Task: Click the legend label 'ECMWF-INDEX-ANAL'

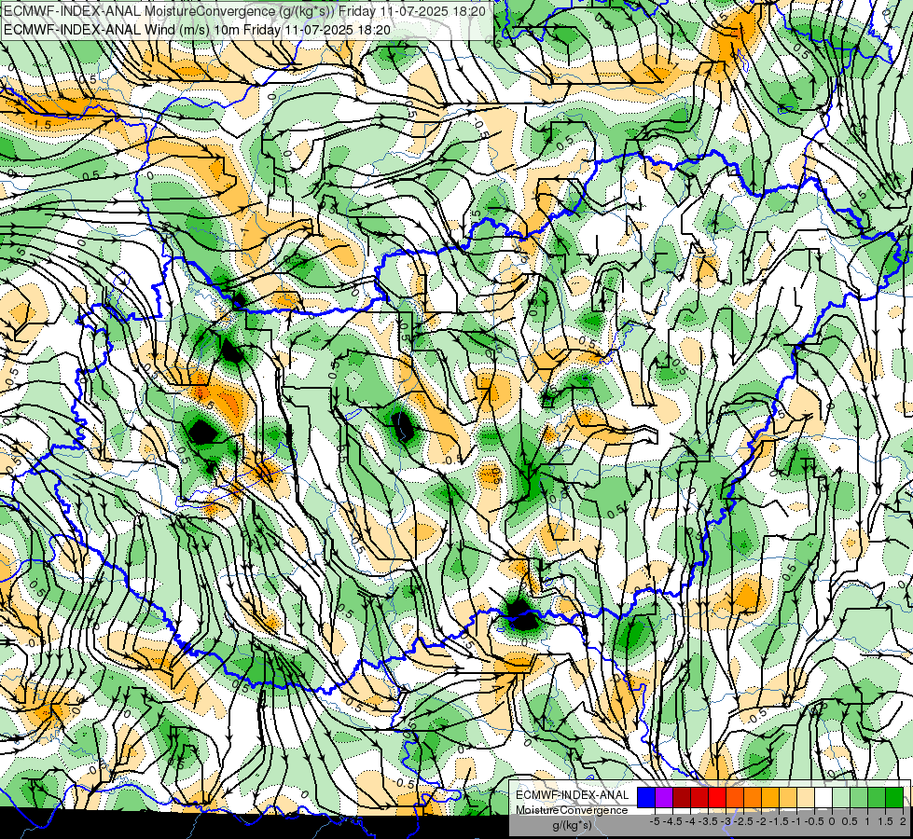Action: pos(573,795)
